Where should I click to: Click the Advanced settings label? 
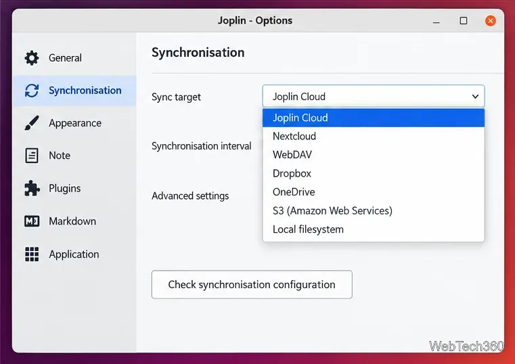click(190, 196)
